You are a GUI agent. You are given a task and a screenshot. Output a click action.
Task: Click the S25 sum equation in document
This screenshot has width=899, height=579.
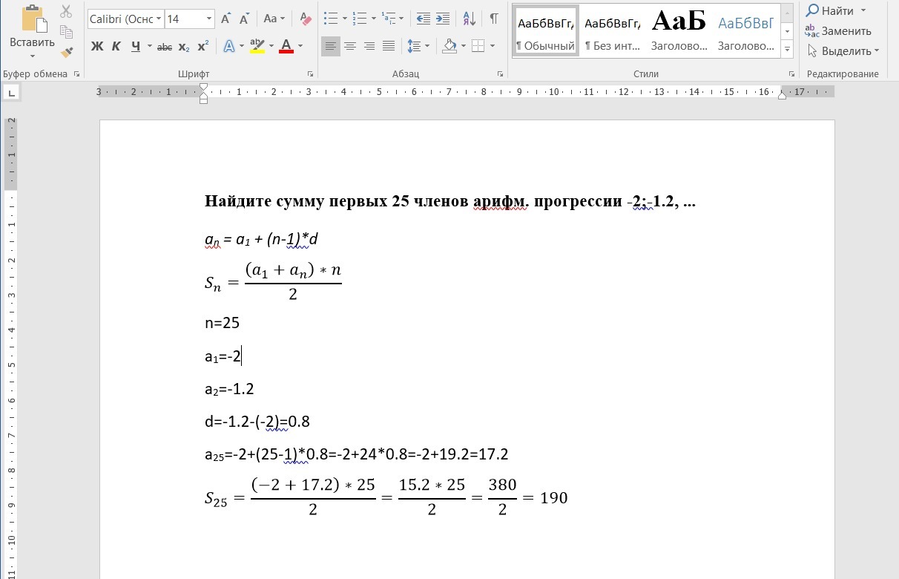386,497
